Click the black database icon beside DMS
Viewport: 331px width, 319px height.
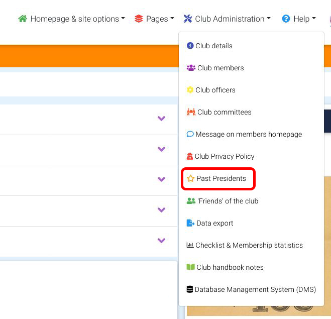pyautogui.click(x=189, y=289)
